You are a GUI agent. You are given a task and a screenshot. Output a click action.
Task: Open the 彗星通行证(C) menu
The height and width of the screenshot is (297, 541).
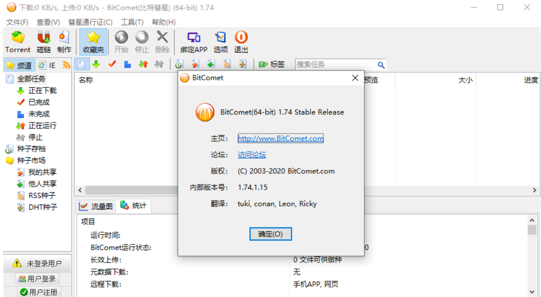(x=90, y=22)
